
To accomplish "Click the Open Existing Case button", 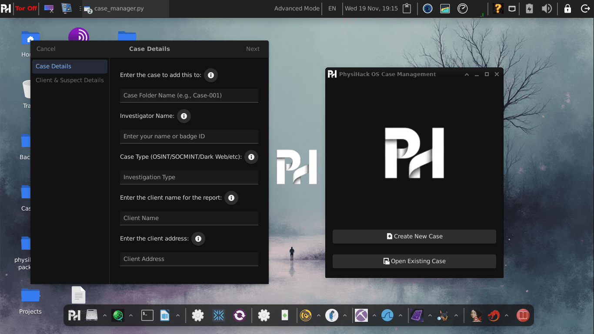I will tap(414, 261).
